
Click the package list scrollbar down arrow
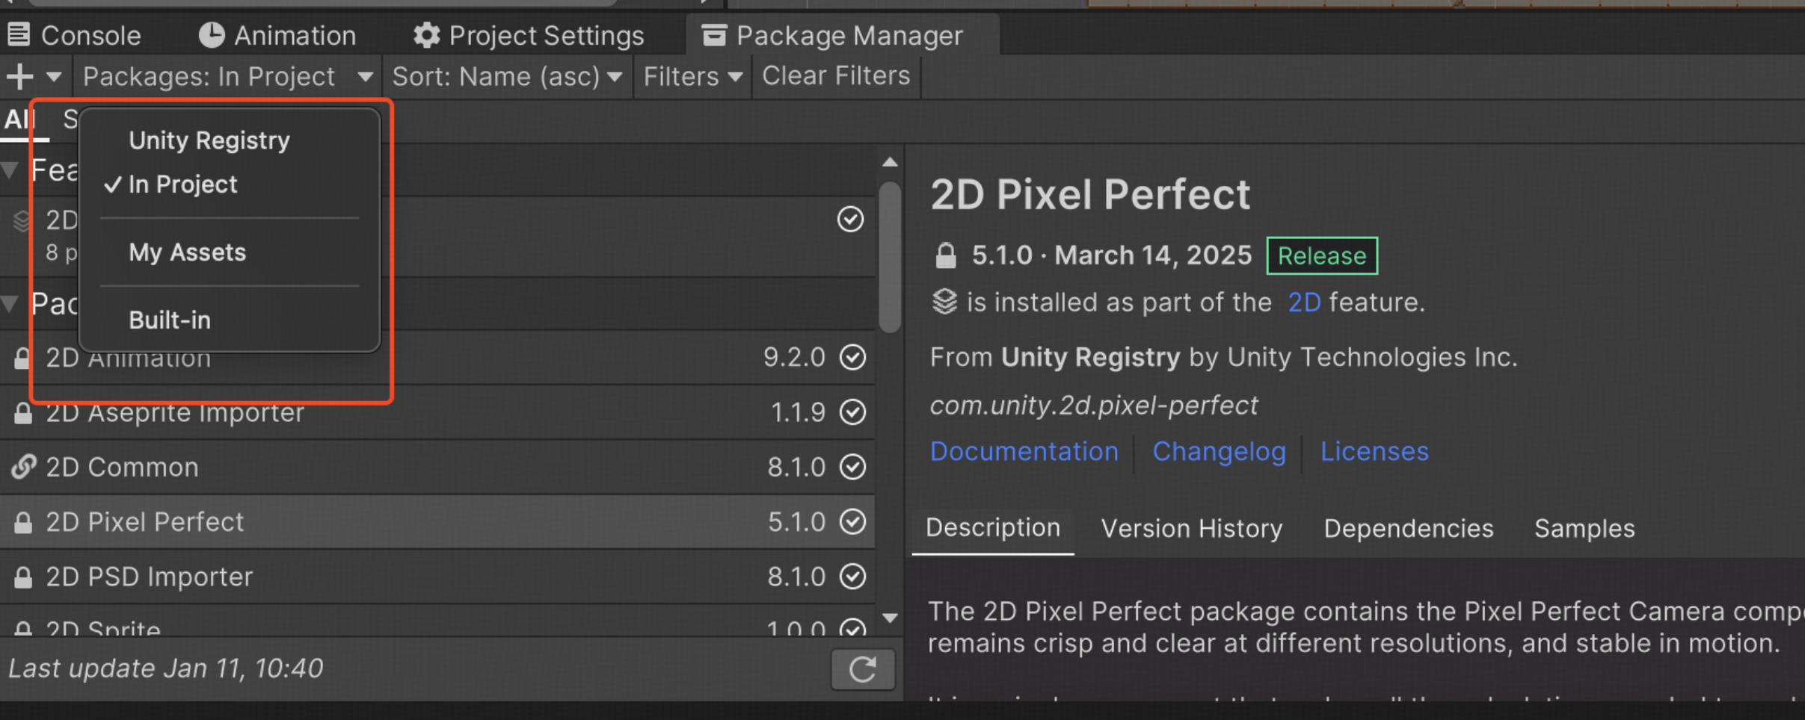(x=890, y=618)
